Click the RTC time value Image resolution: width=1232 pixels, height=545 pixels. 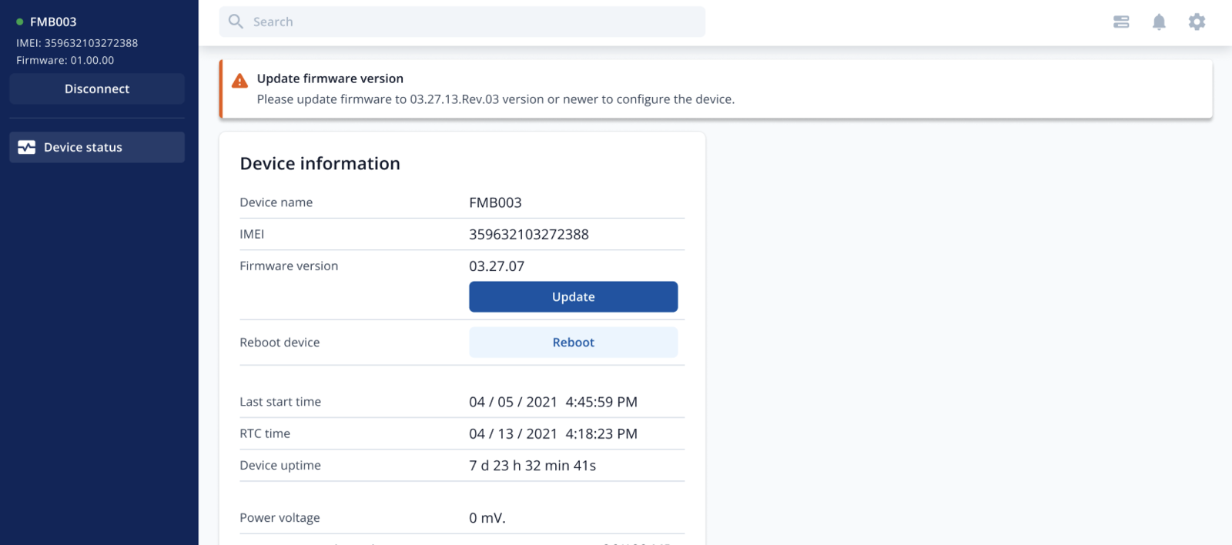[x=553, y=433]
